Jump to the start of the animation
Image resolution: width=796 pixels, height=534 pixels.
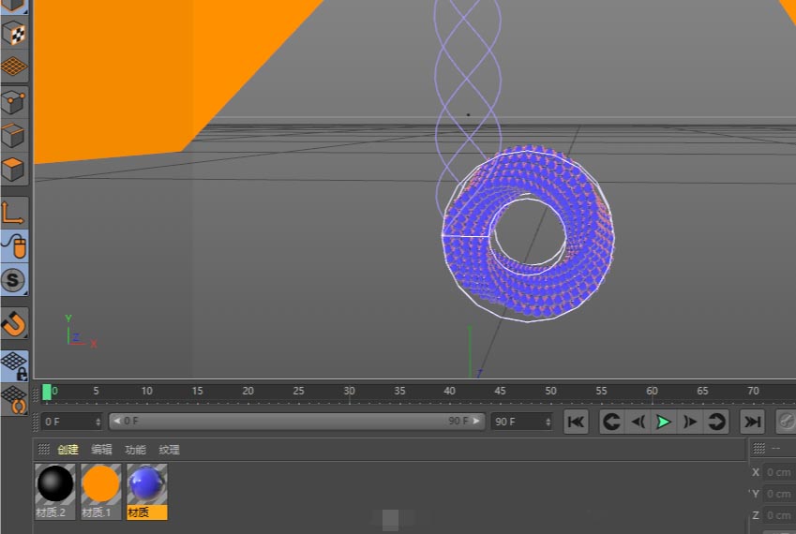coord(577,422)
